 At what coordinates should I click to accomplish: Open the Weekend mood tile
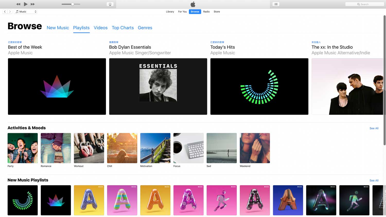coord(255,148)
